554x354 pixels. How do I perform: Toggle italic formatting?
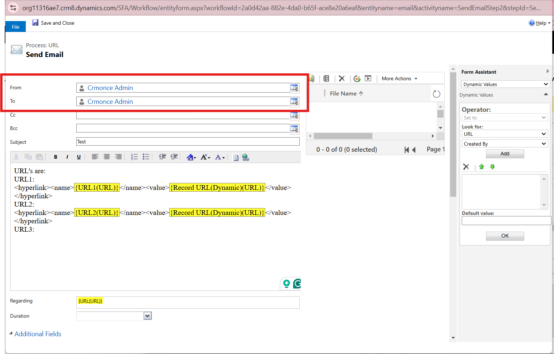(67, 157)
